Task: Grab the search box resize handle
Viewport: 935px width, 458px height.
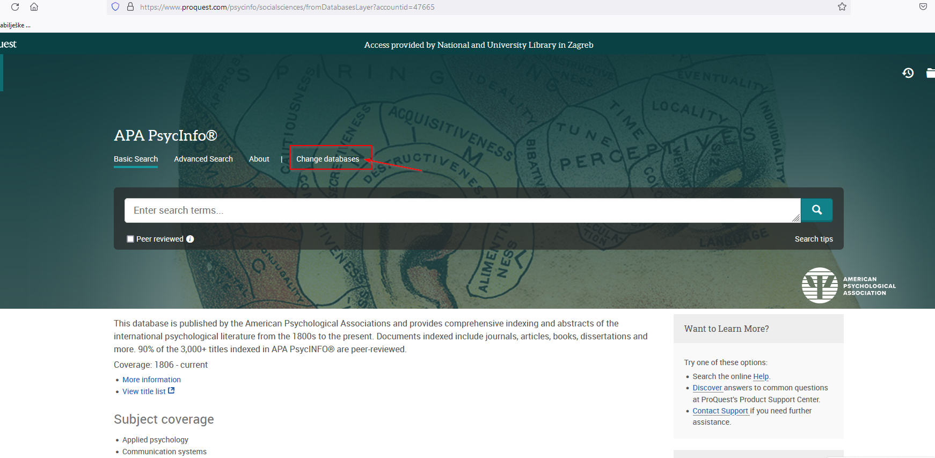Action: (x=796, y=218)
